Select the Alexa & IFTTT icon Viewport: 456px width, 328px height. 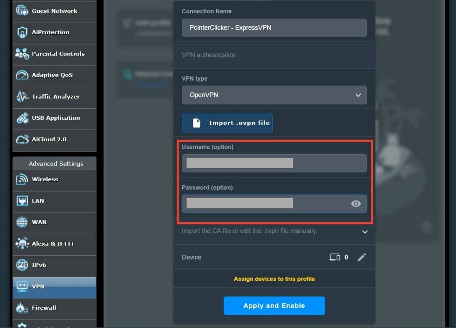point(22,243)
